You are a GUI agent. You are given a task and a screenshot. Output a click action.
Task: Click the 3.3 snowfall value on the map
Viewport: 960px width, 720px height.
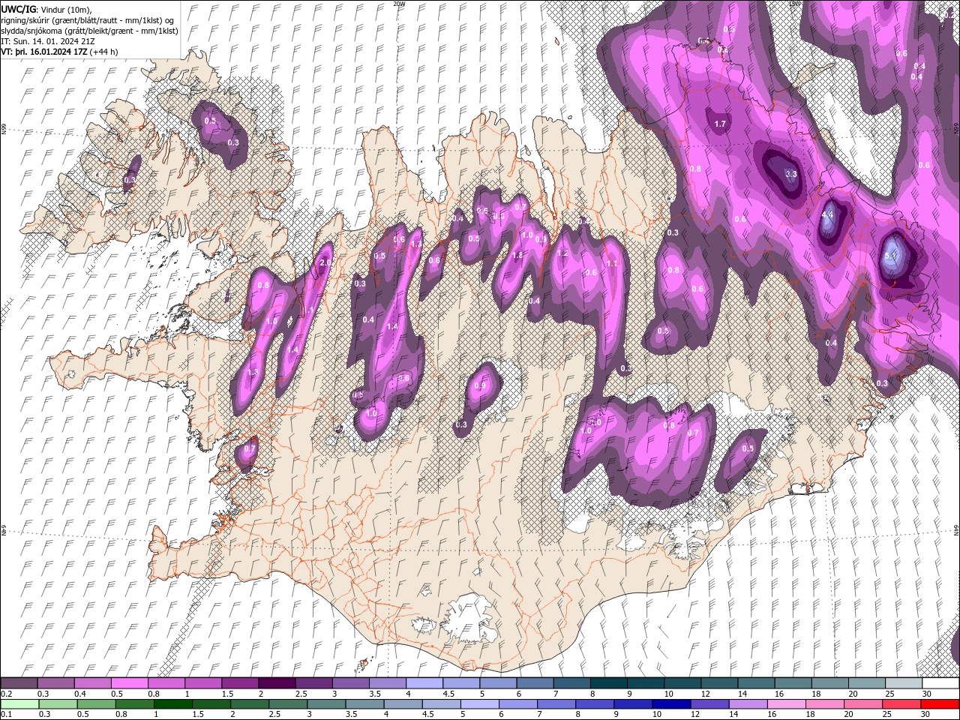pyautogui.click(x=791, y=174)
